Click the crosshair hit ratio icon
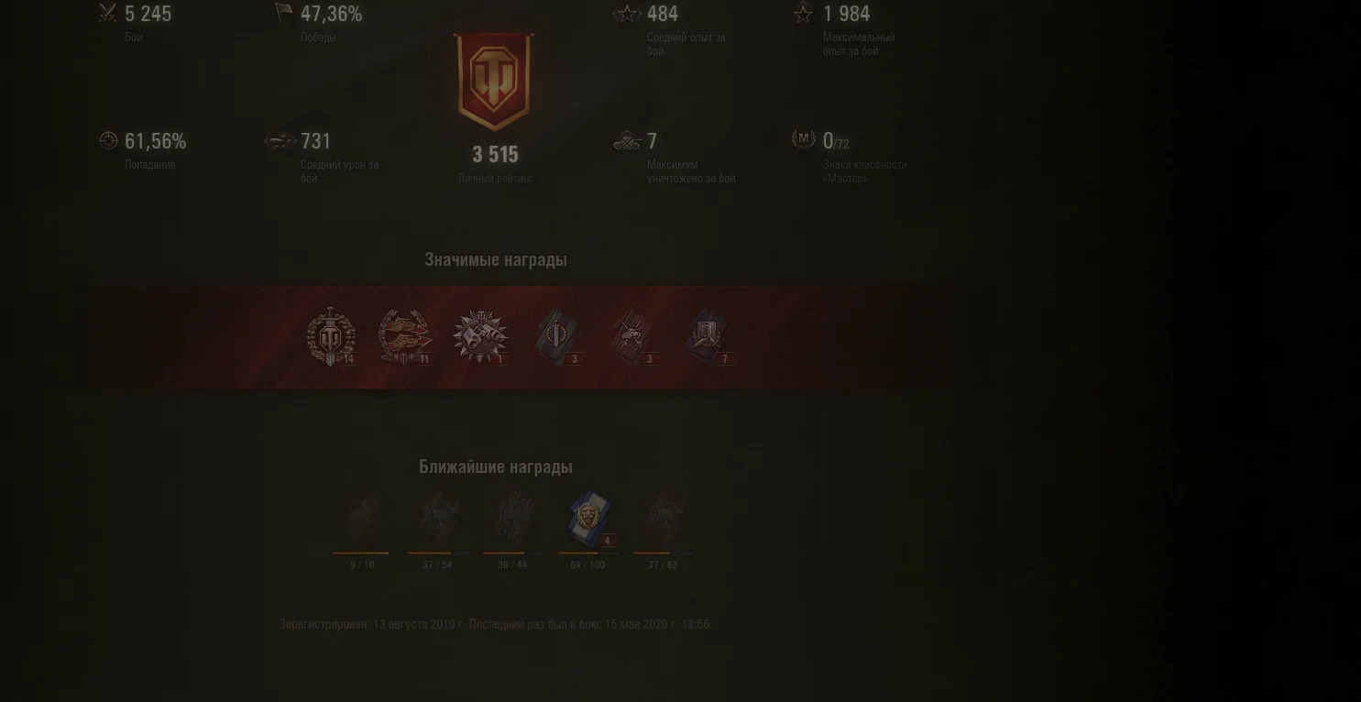Screen dimensions: 1361x702 [x=108, y=140]
